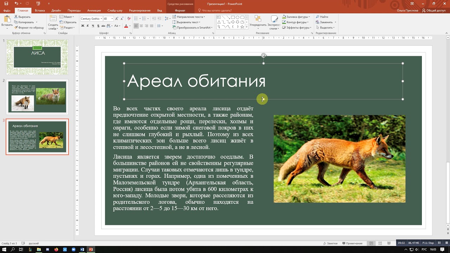Decrease the list indent level
The height and width of the screenshot is (253, 450).
154,19
